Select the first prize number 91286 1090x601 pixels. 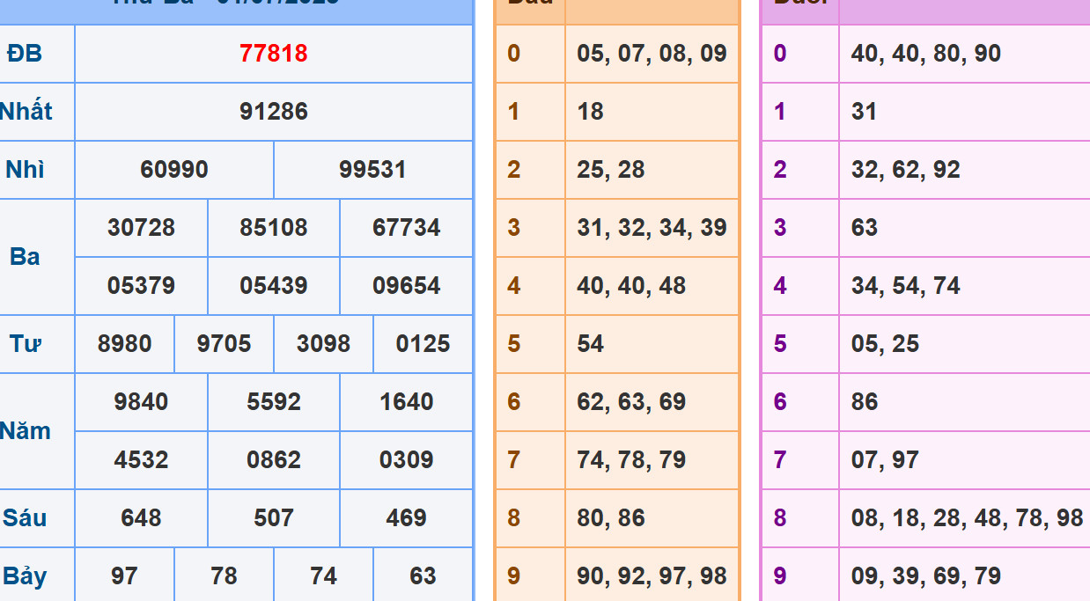(x=273, y=112)
